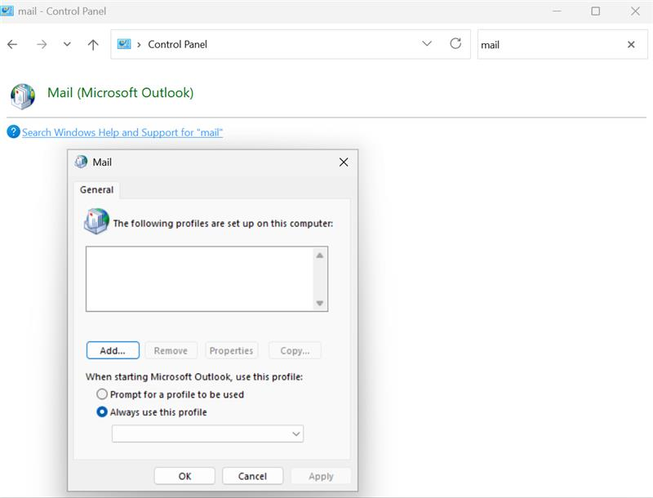Screen dimensions: 653x498
Task: Click the Copy... button
Action: pos(295,350)
